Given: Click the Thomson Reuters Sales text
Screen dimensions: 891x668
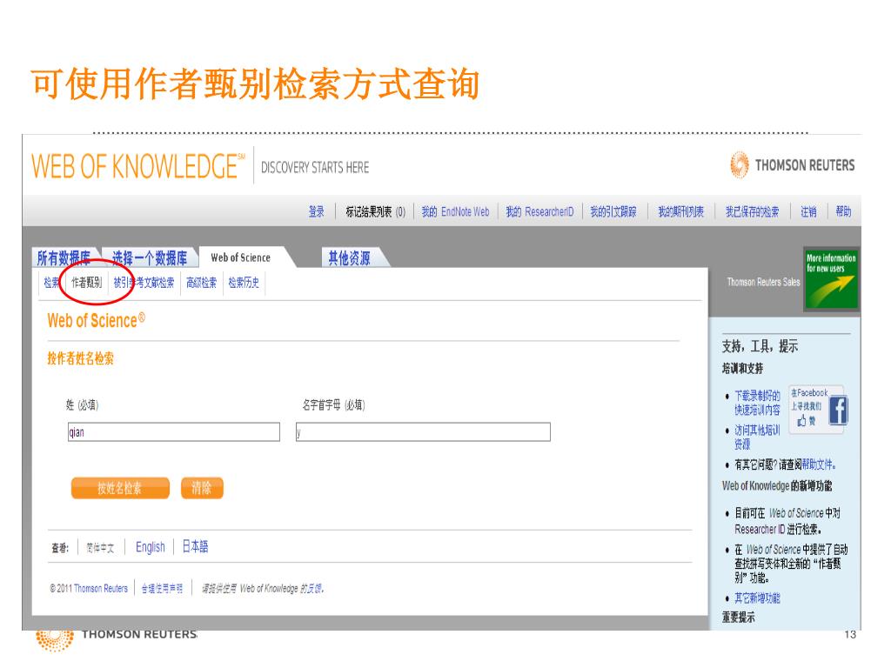Looking at the screenshot, I should [763, 282].
